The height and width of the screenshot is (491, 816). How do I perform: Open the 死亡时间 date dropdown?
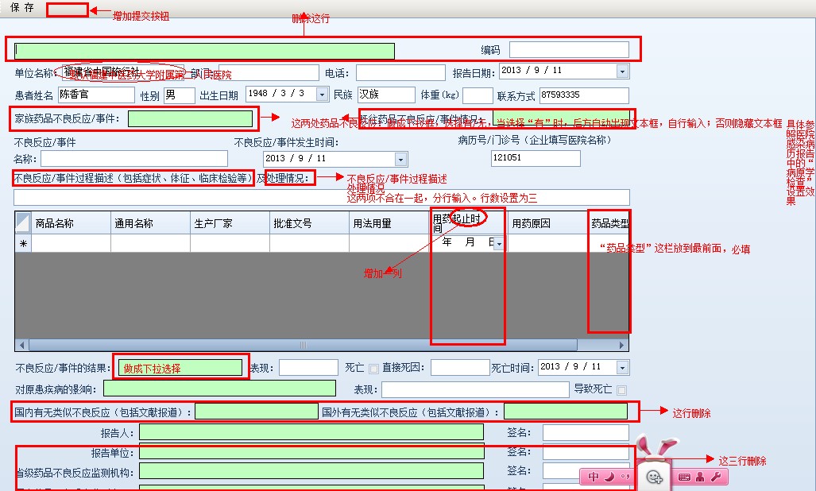click(x=622, y=368)
